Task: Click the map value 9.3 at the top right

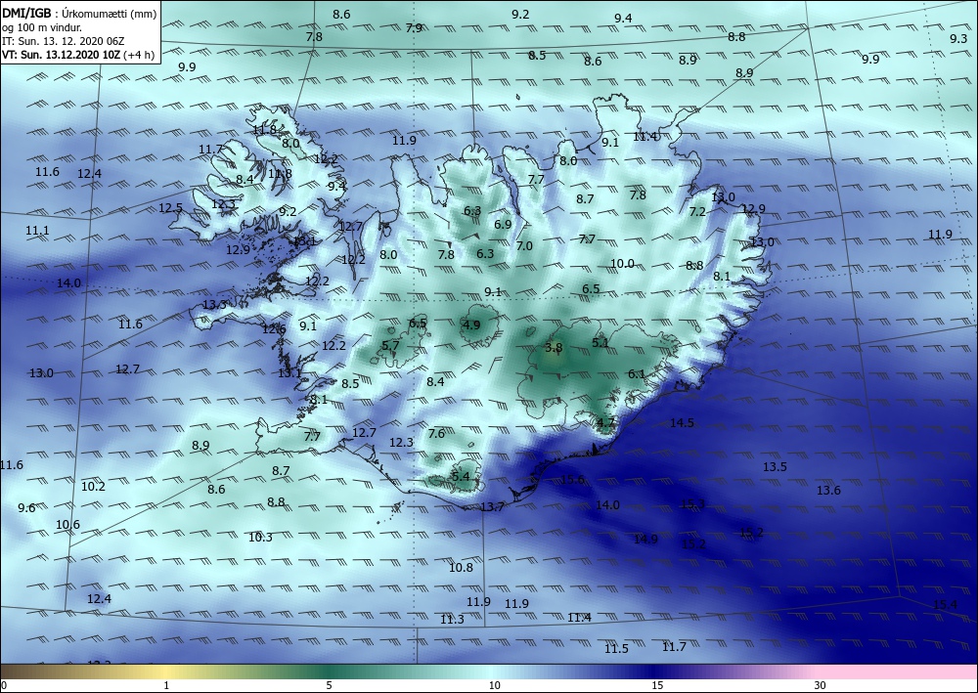Action: [958, 39]
